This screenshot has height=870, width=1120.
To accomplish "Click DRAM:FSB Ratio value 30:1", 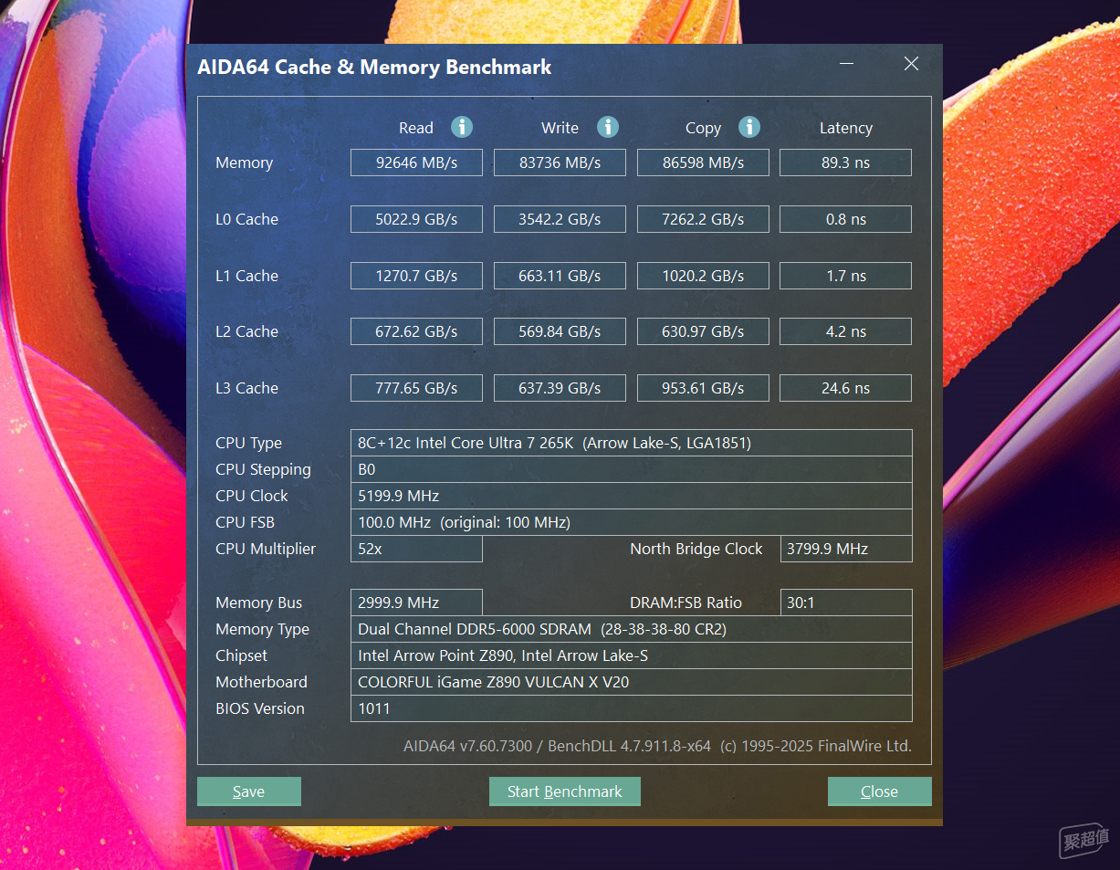I will pos(846,603).
